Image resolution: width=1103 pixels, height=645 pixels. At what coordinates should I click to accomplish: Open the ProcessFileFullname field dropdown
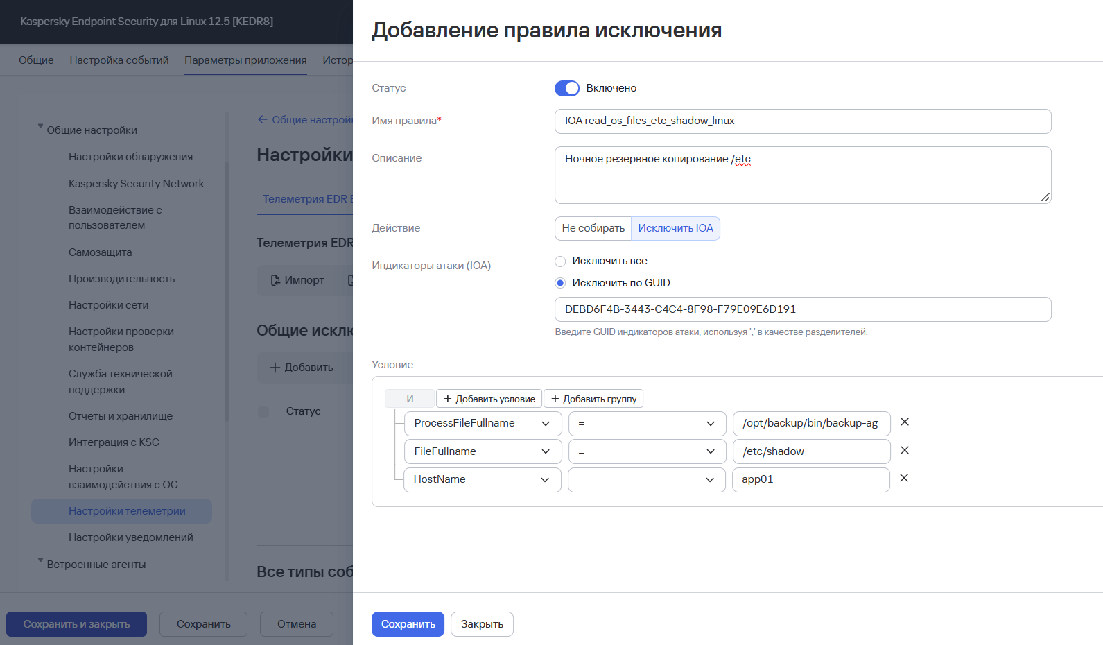coord(483,423)
